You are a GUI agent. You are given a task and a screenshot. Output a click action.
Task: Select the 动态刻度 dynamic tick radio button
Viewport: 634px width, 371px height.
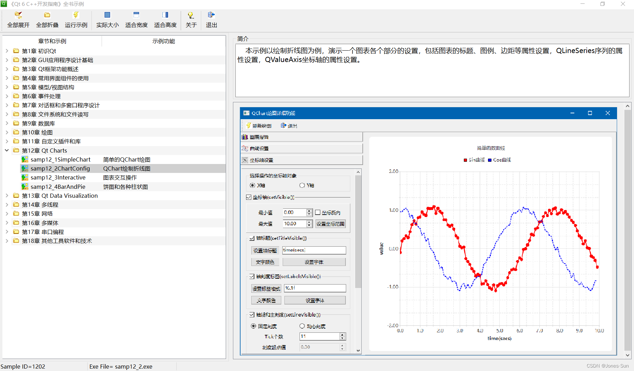pyautogui.click(x=302, y=326)
